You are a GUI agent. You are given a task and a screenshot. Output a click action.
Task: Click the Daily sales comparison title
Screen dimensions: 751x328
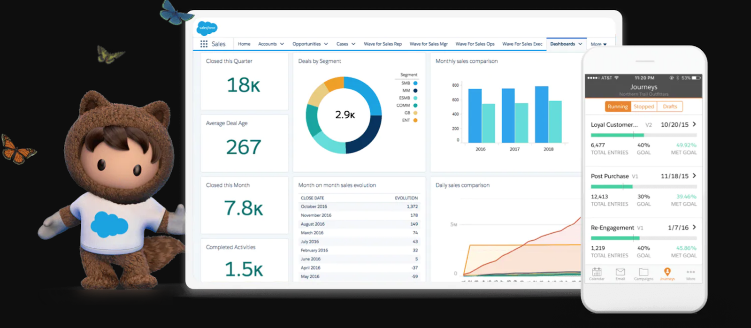point(462,185)
